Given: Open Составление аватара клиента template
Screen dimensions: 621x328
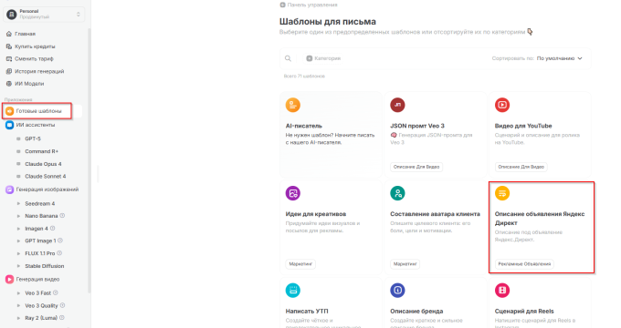Looking at the screenshot, I should pyautogui.click(x=436, y=227).
